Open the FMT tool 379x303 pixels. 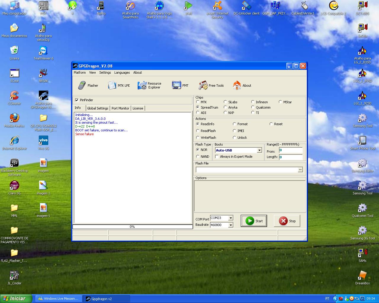(180, 86)
